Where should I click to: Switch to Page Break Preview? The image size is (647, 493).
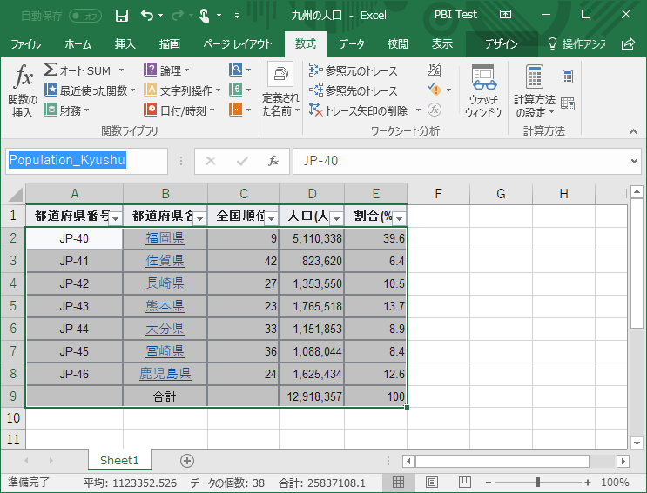465,483
